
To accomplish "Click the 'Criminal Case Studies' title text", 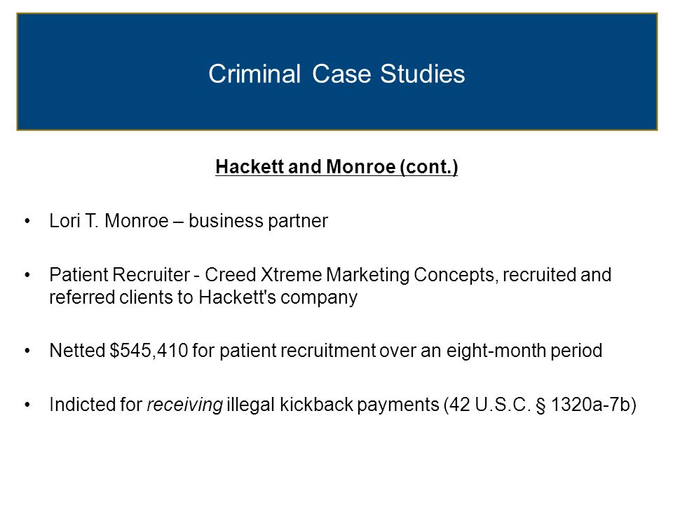I will coord(336,74).
